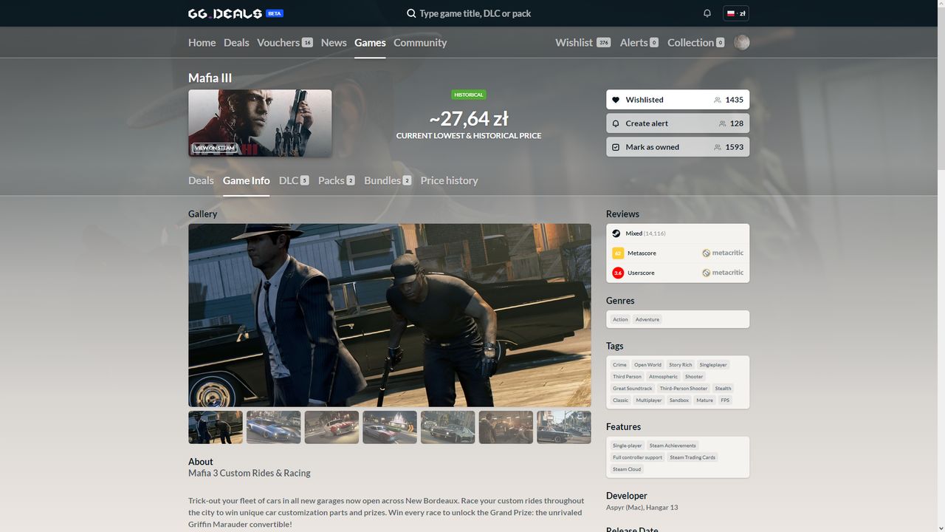Open the News page
Screen dimensions: 945x532
coord(334,42)
